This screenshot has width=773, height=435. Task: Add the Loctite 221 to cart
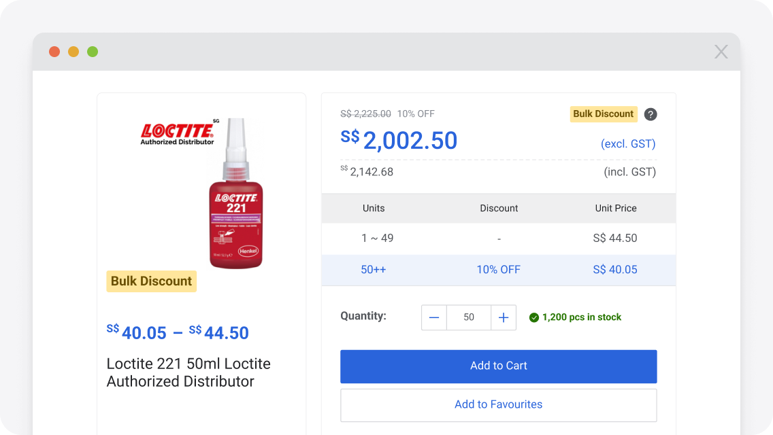click(498, 366)
